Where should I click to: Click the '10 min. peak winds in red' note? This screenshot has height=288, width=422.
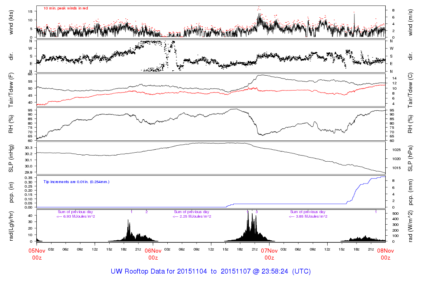click(66, 8)
